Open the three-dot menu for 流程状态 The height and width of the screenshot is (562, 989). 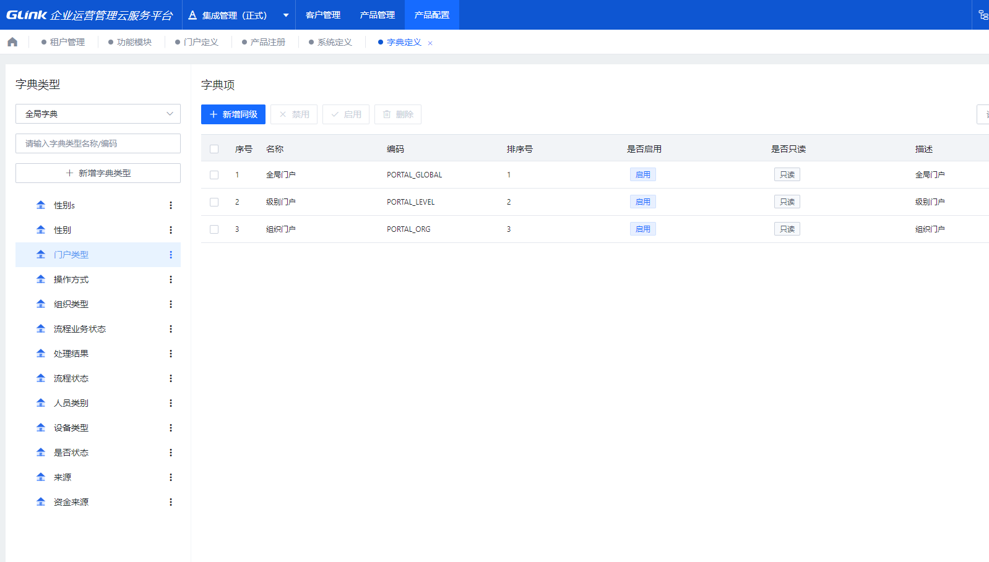point(171,378)
